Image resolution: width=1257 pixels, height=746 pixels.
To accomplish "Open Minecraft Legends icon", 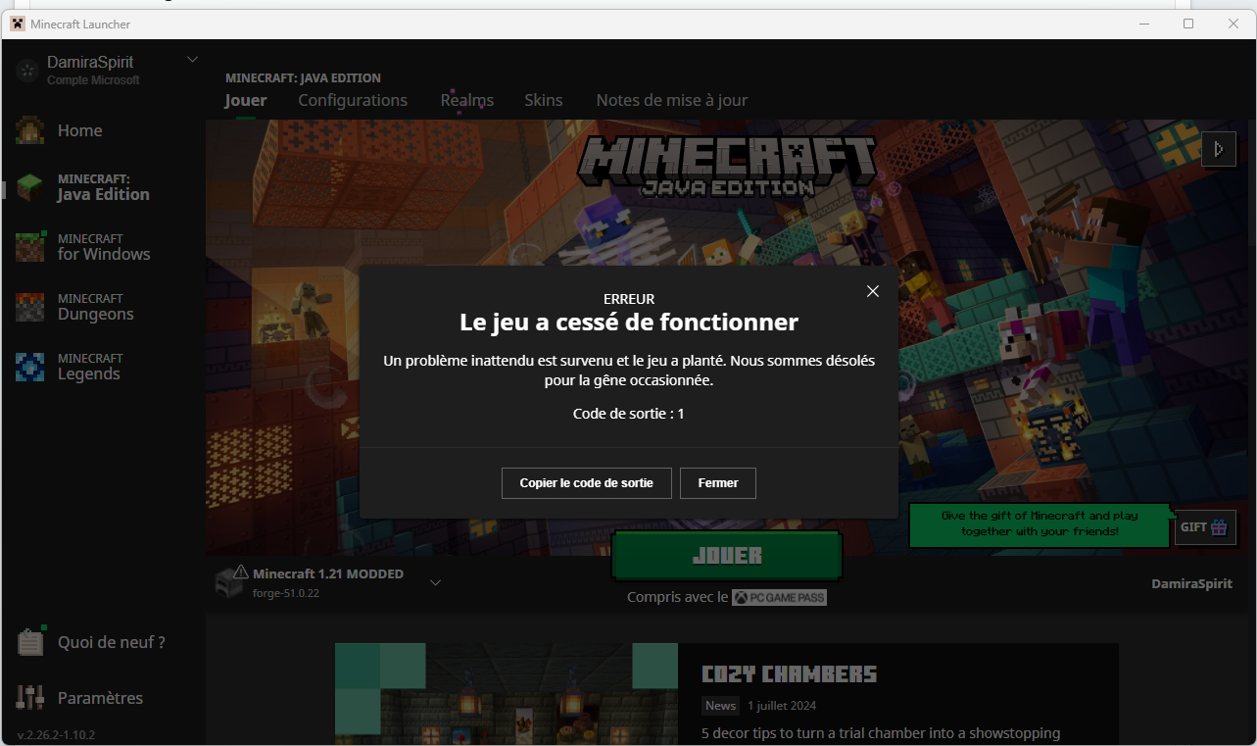I will coord(29,367).
